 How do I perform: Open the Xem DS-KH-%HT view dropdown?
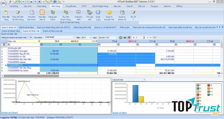pyautogui.click(x=117, y=38)
